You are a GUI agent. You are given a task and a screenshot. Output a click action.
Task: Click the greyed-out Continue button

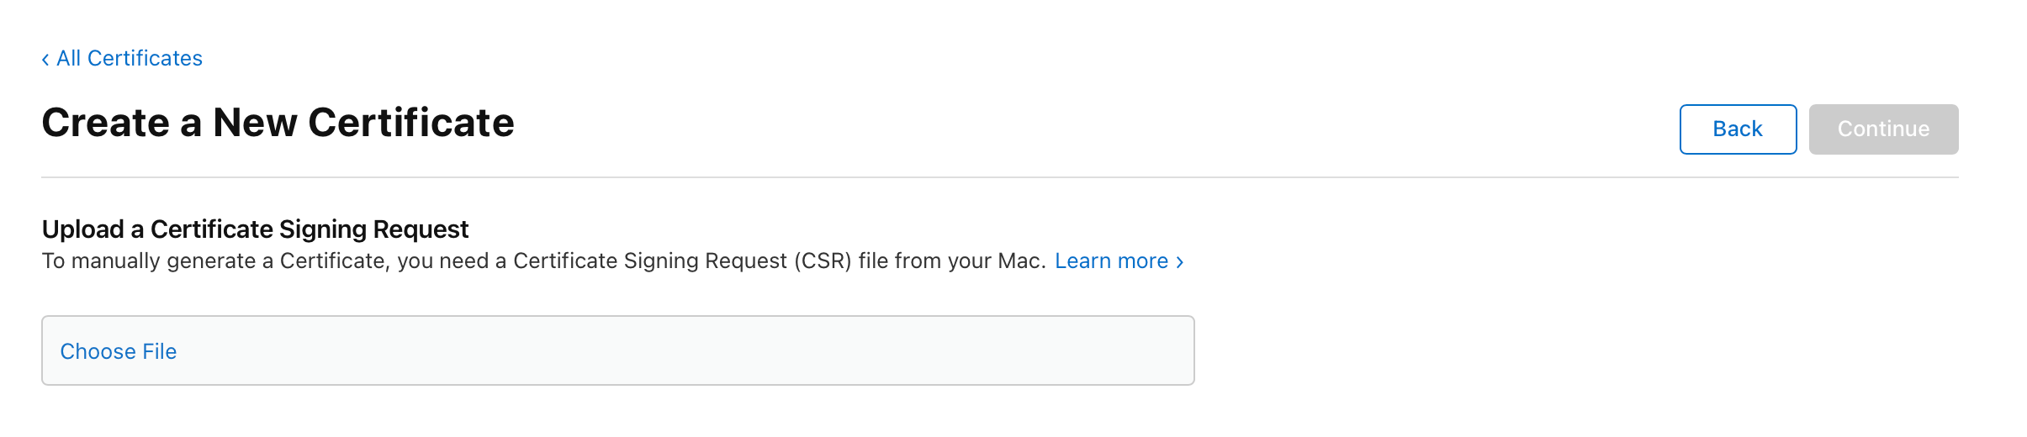point(1882,129)
